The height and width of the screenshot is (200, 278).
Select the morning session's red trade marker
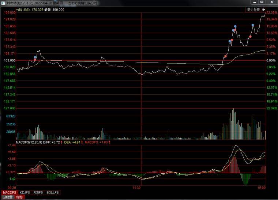click(35, 60)
